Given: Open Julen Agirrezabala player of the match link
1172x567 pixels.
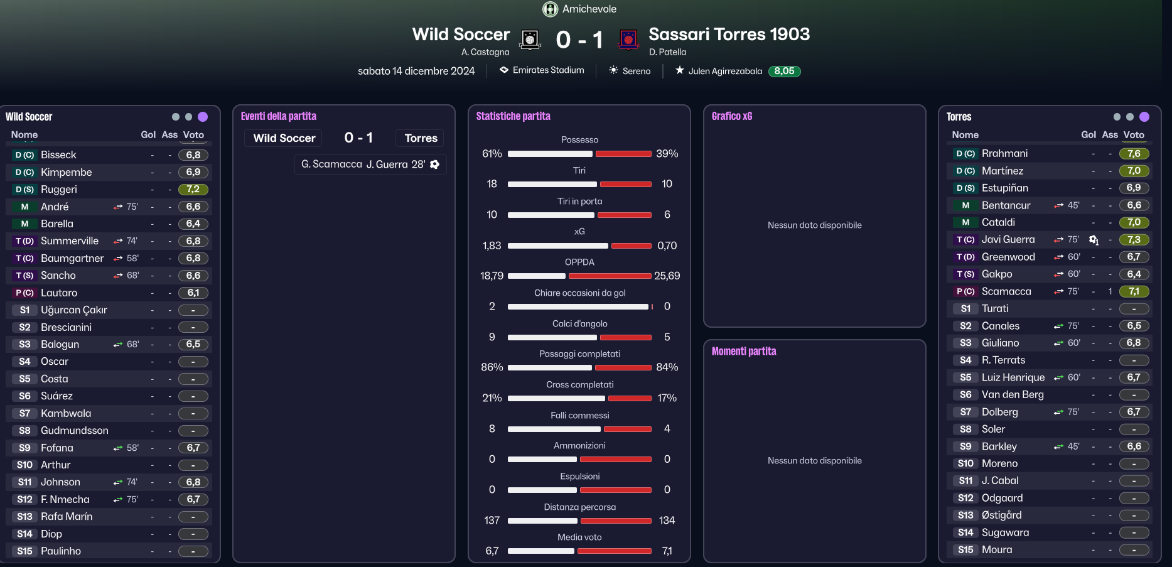Looking at the screenshot, I should [x=725, y=71].
